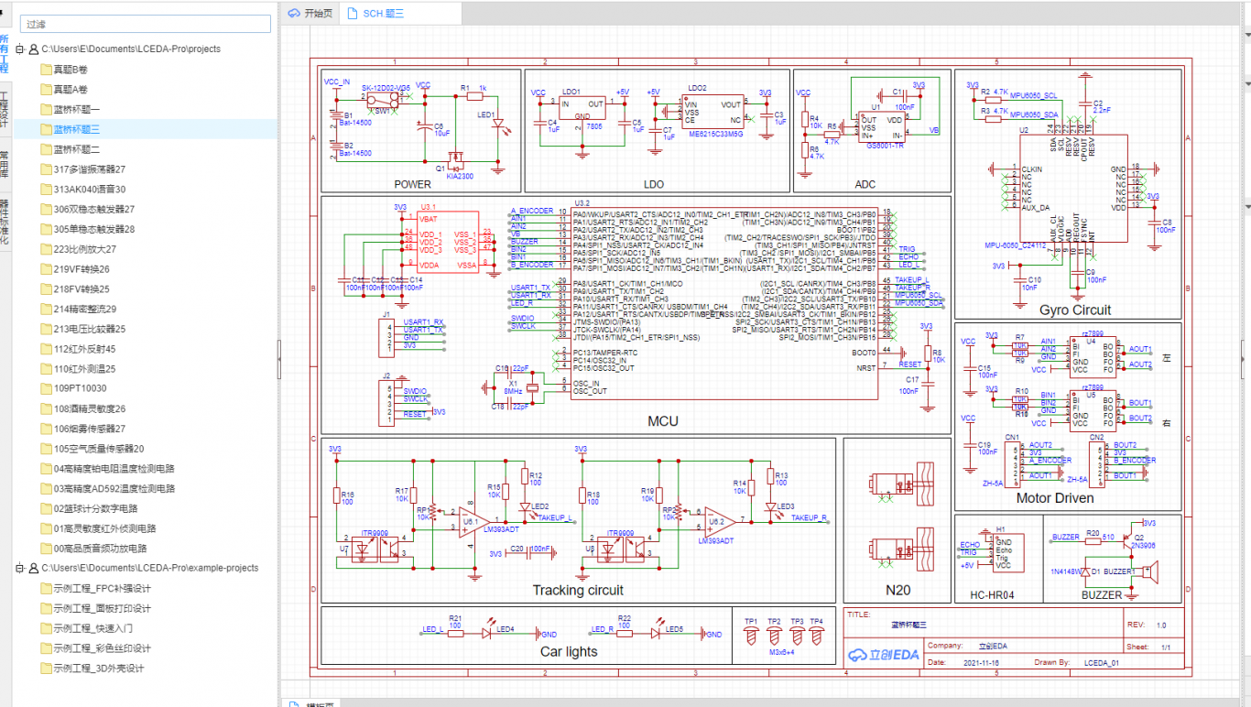Select the BUZZER1 speaker symbol
Image resolution: width=1251 pixels, height=707 pixels.
coord(1148,573)
